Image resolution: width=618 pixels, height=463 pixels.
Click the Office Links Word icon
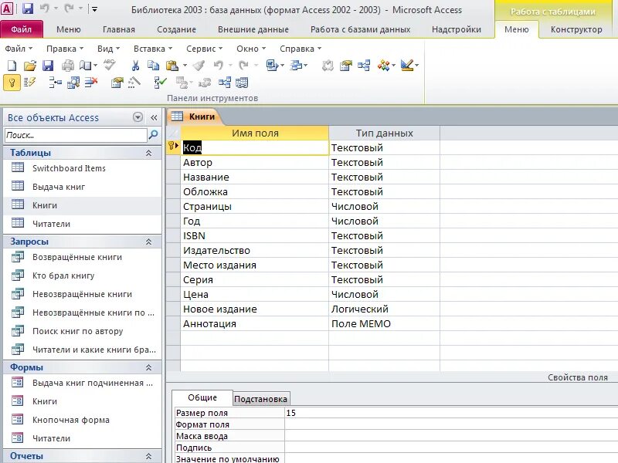click(272, 66)
